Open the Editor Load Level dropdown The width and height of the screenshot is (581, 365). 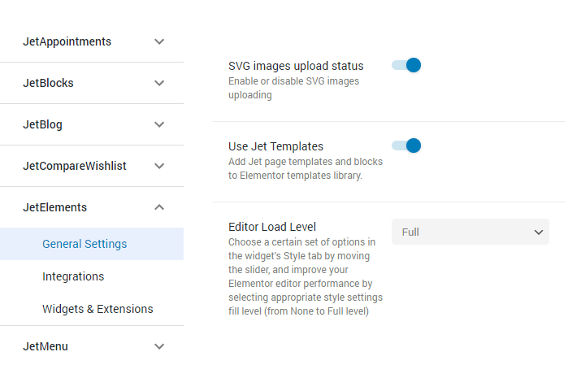click(470, 232)
